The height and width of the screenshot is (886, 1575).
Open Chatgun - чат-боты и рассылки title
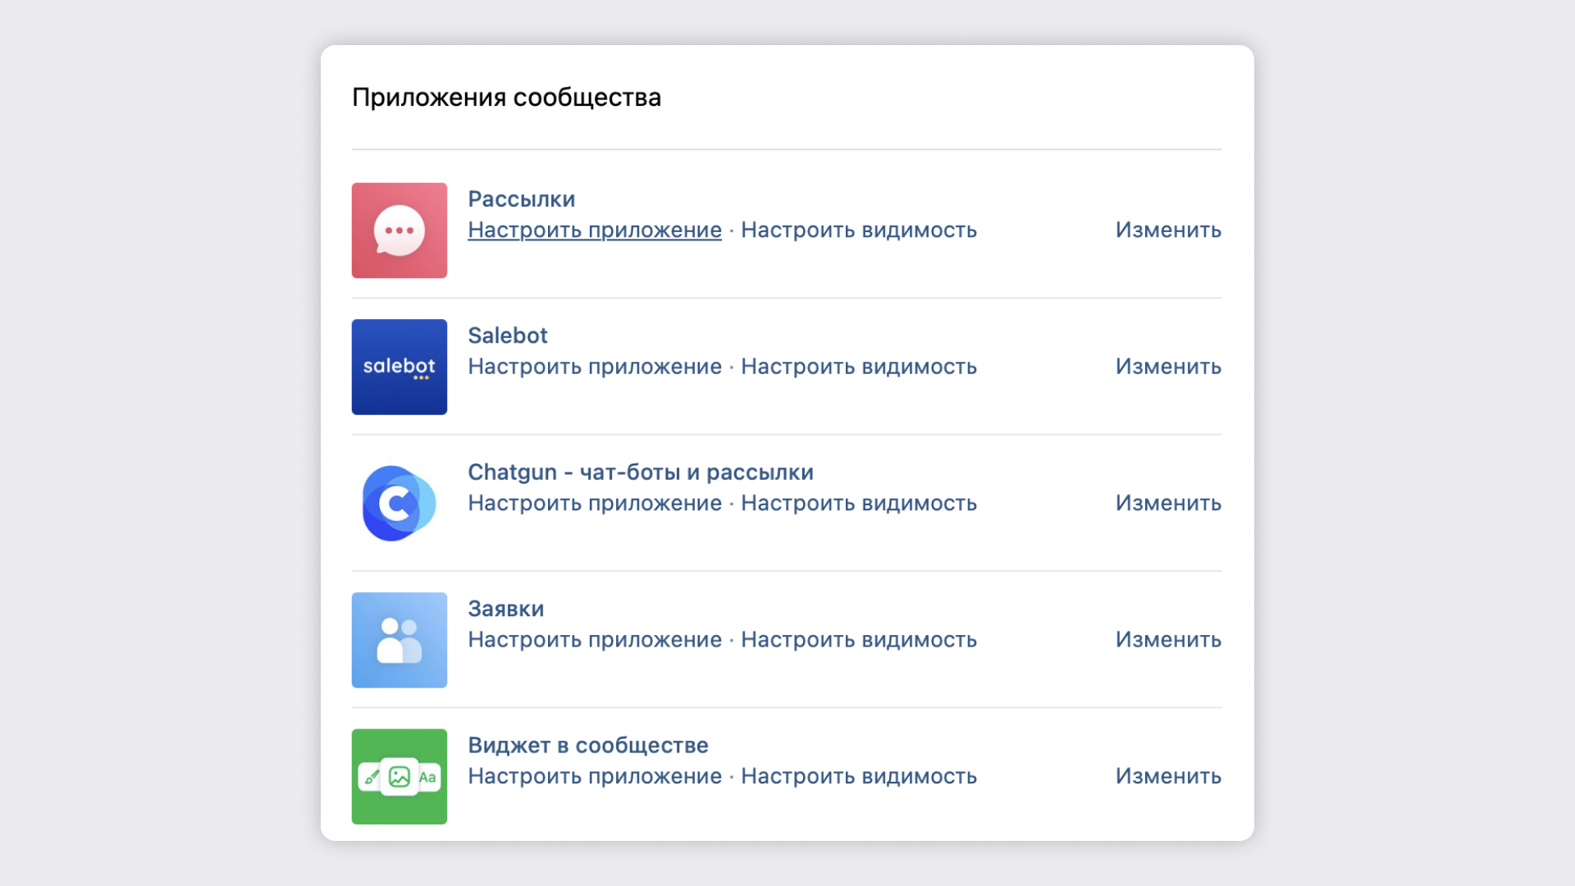[641, 473]
